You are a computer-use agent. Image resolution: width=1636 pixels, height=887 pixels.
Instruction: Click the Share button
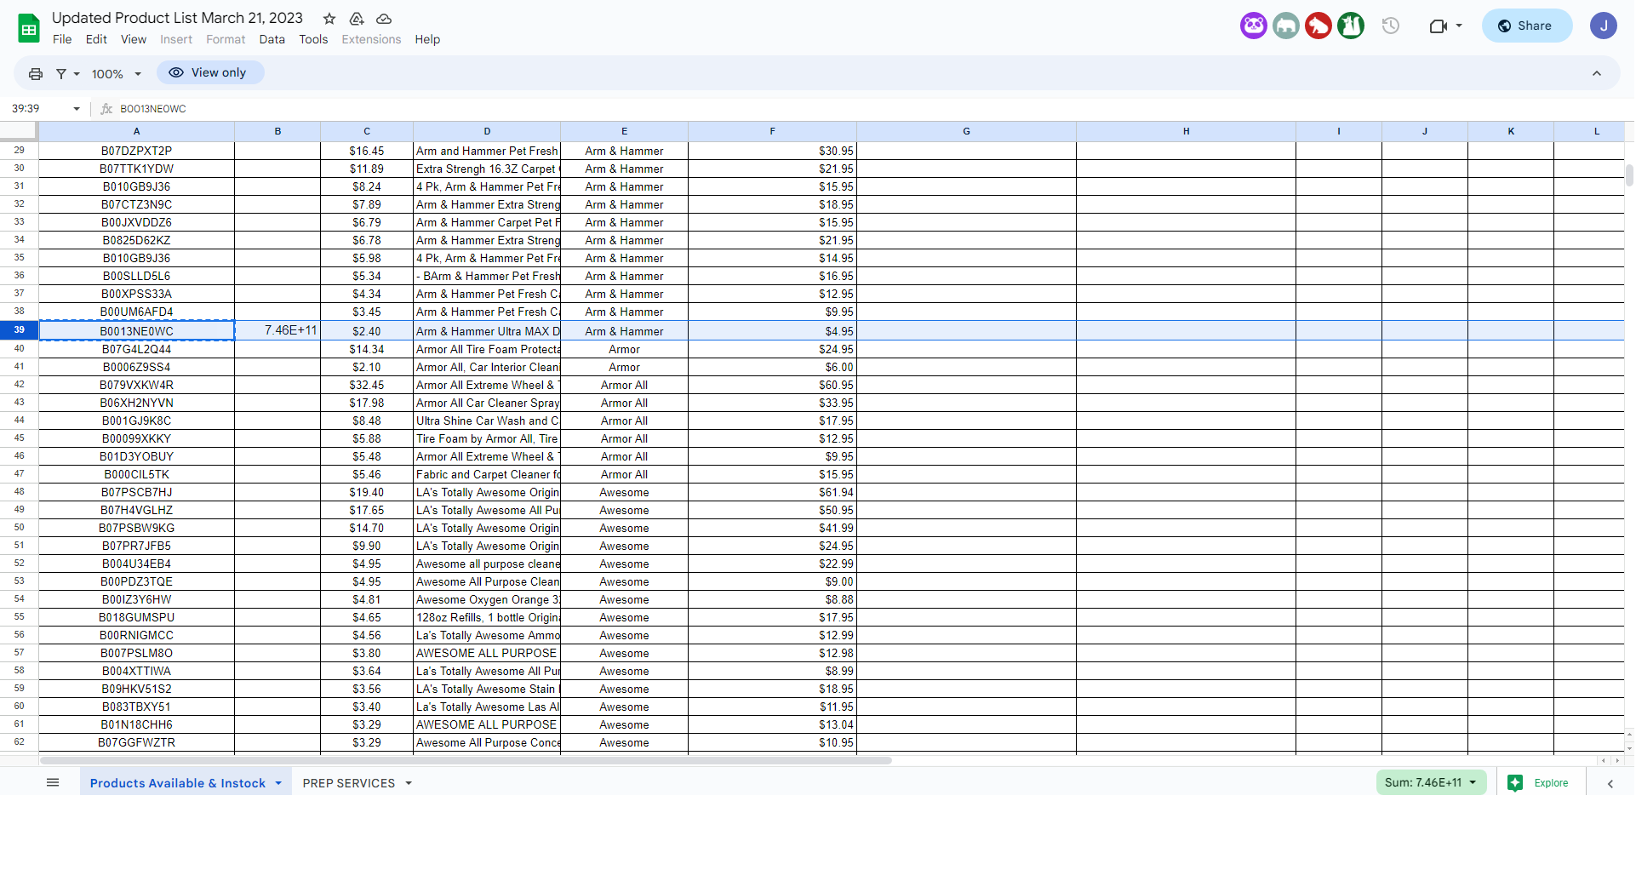[1527, 26]
